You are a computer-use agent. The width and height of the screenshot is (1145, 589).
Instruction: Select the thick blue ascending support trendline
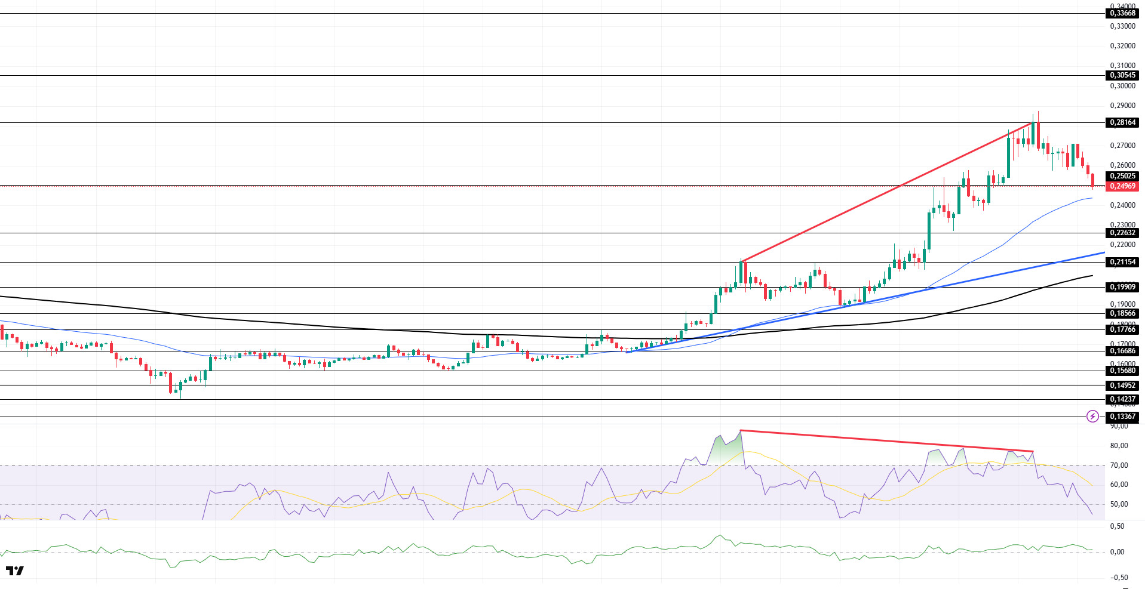[865, 303]
